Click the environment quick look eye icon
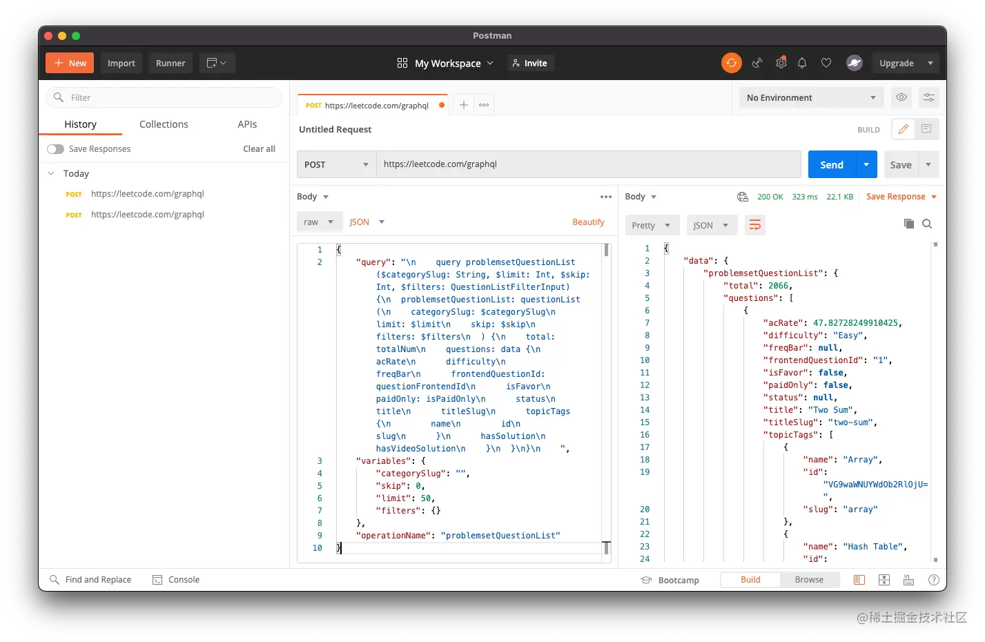The height and width of the screenshot is (642, 985). click(x=901, y=97)
